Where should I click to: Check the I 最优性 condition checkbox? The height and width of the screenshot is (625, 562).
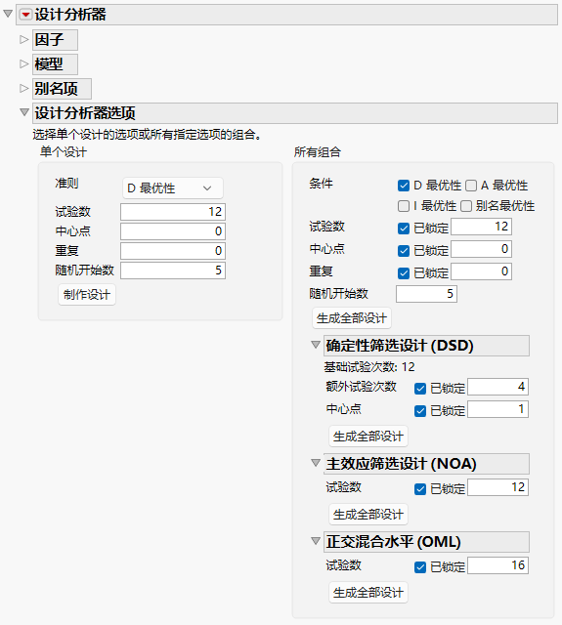[x=404, y=206]
